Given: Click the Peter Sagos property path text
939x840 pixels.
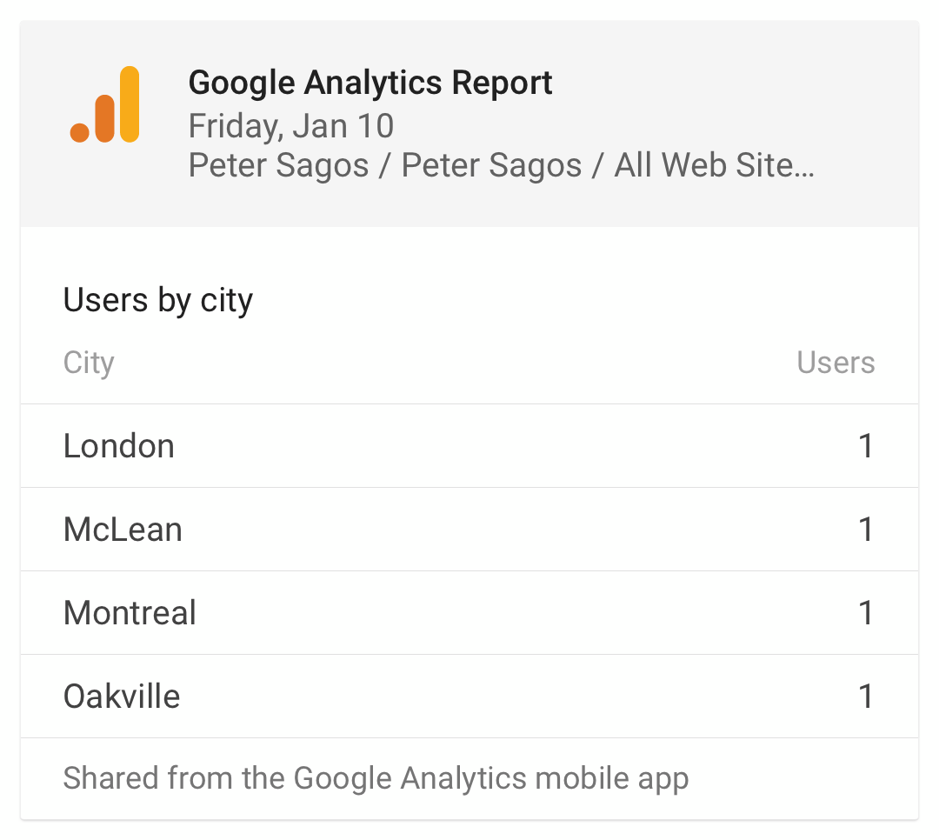Looking at the screenshot, I should 502,164.
